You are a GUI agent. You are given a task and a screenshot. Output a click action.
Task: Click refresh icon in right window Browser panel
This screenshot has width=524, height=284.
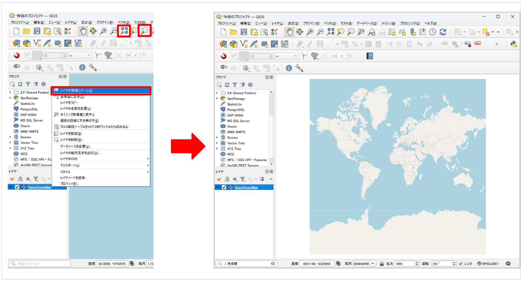coord(227,85)
